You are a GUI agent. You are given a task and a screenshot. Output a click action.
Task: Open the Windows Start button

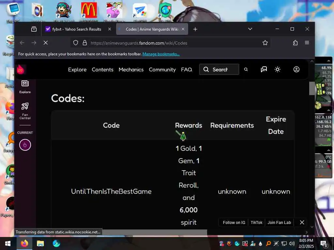(x=8, y=243)
